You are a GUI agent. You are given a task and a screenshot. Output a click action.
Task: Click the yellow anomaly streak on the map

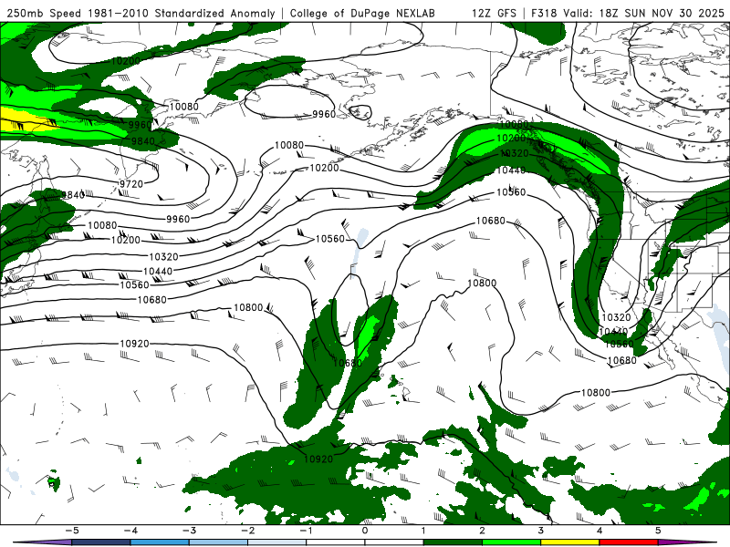click(26, 120)
